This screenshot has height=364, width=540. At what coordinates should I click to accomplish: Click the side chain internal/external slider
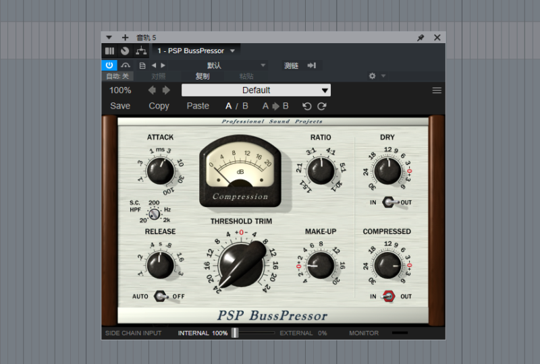click(236, 333)
